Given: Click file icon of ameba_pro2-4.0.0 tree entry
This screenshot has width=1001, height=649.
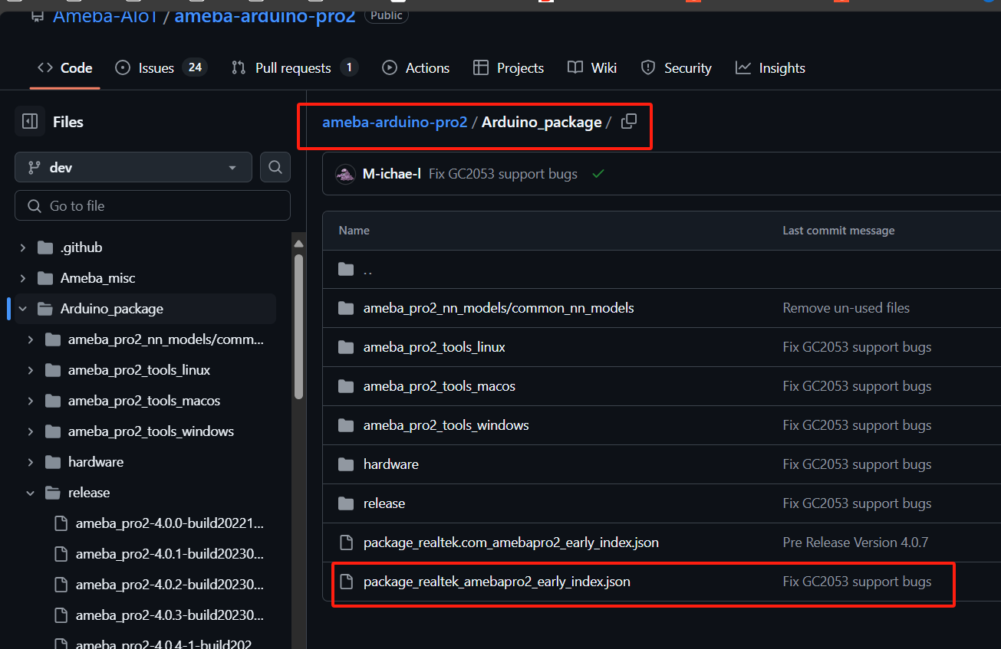Looking at the screenshot, I should (x=61, y=523).
